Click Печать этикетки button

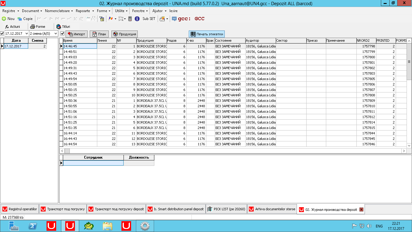pyautogui.click(x=207, y=34)
